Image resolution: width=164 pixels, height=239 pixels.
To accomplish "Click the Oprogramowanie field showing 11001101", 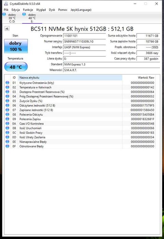I will click(84, 36).
